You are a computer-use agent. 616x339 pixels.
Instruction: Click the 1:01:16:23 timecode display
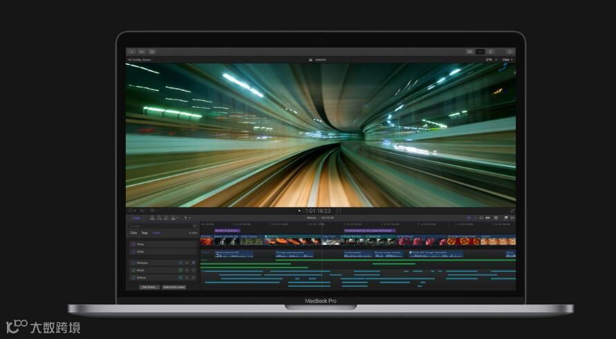click(318, 211)
